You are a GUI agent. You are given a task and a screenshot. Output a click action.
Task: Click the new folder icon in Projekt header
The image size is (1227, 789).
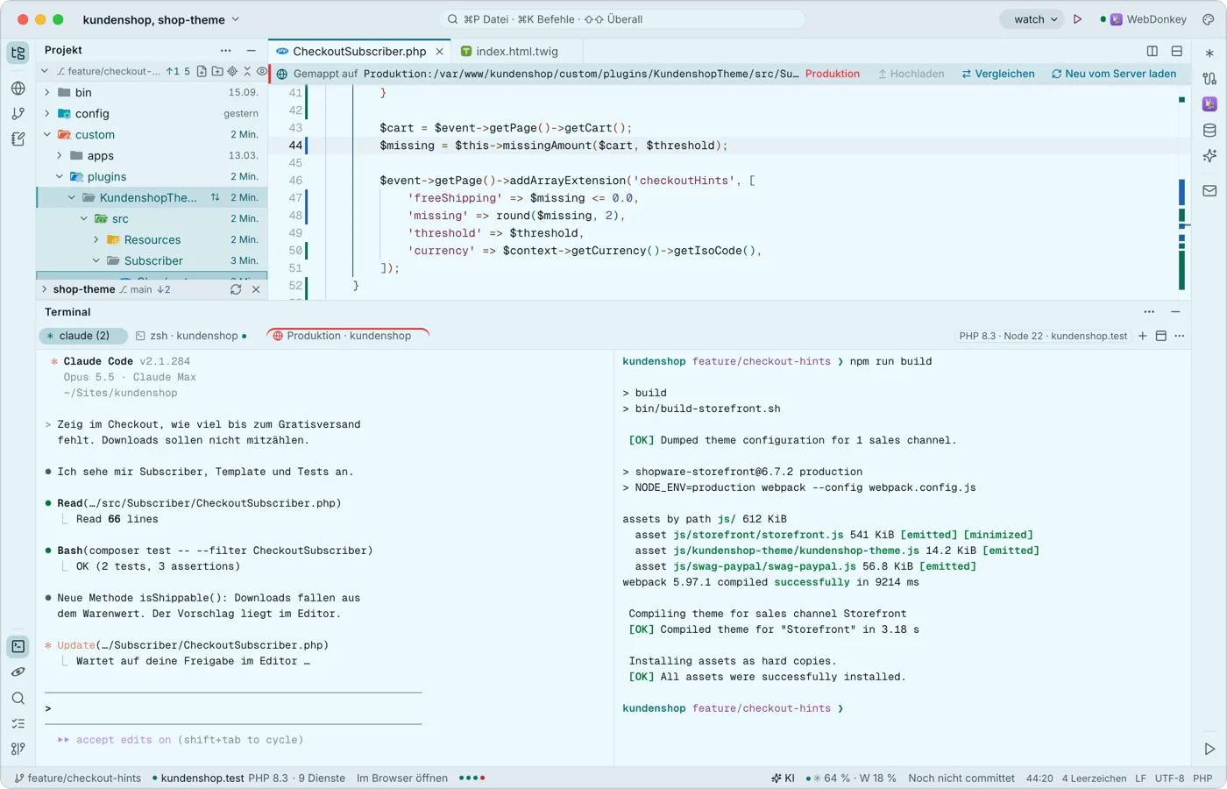click(217, 71)
